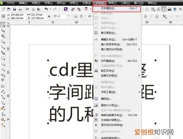Select the Zoom magnifier tool

[x=3, y=42]
